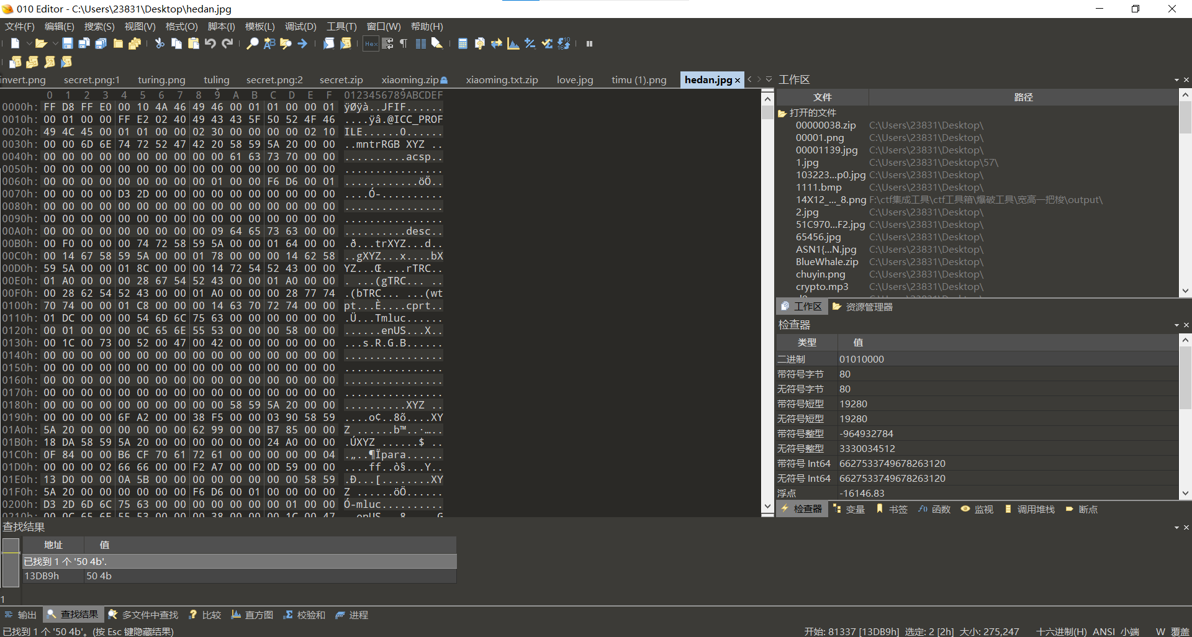Click the Run Script toolbar icon
The image size is (1192, 637).
click(x=329, y=43)
